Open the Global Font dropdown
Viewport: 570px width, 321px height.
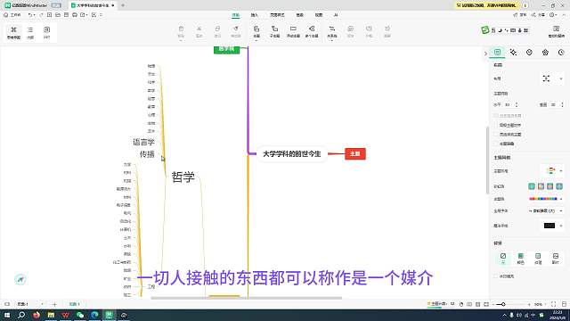click(x=546, y=211)
